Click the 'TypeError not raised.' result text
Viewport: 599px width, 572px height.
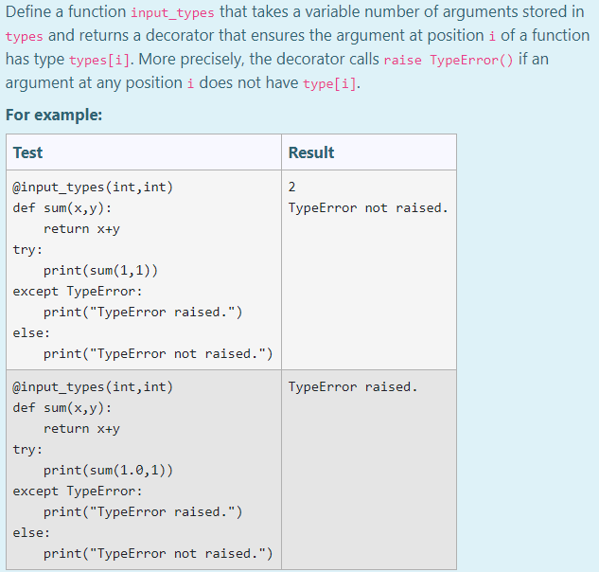coord(368,207)
